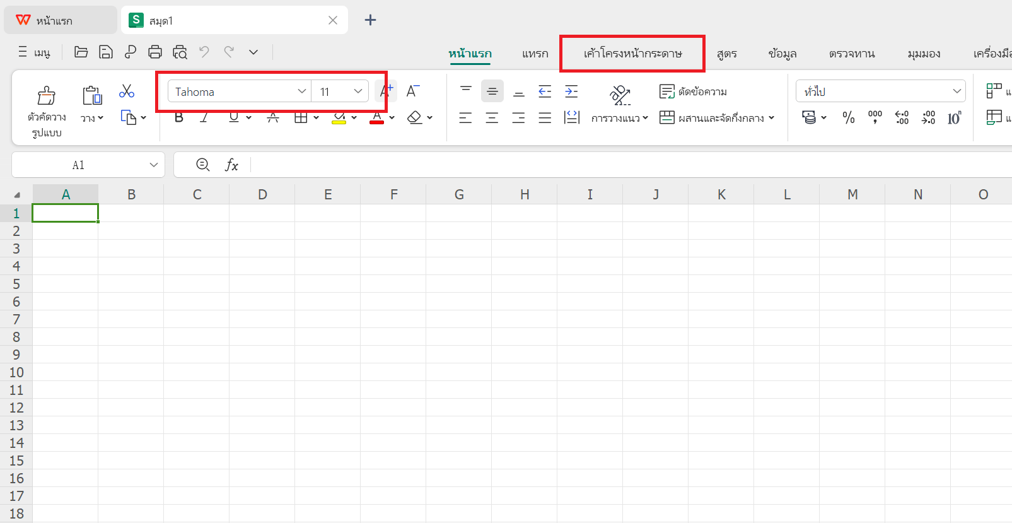Increase font size with A+ icon
1012x523 pixels.
pyautogui.click(x=387, y=91)
